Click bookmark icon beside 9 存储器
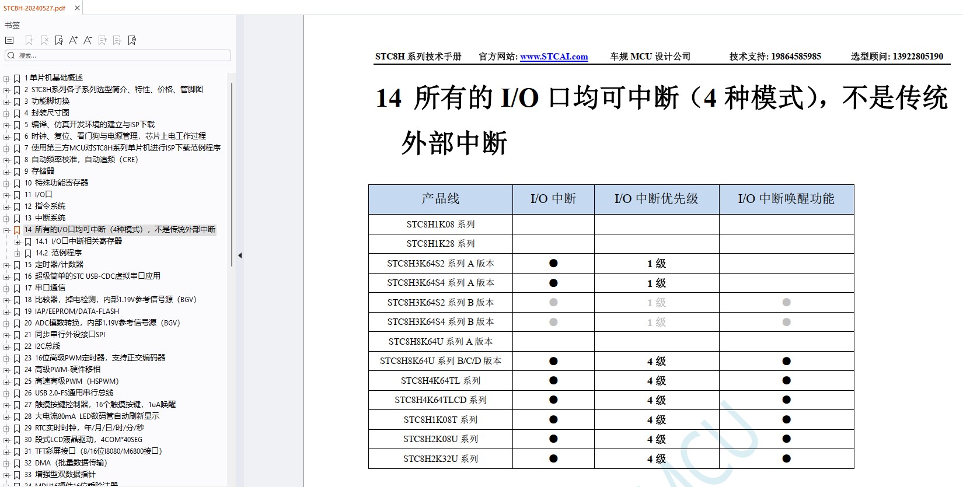The width and height of the screenshot is (963, 487). [x=17, y=171]
